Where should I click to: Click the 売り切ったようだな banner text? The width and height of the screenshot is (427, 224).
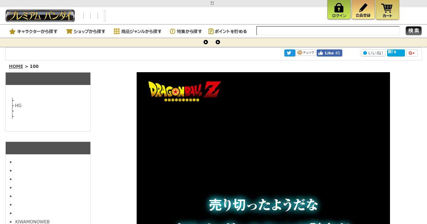pyautogui.click(x=263, y=205)
